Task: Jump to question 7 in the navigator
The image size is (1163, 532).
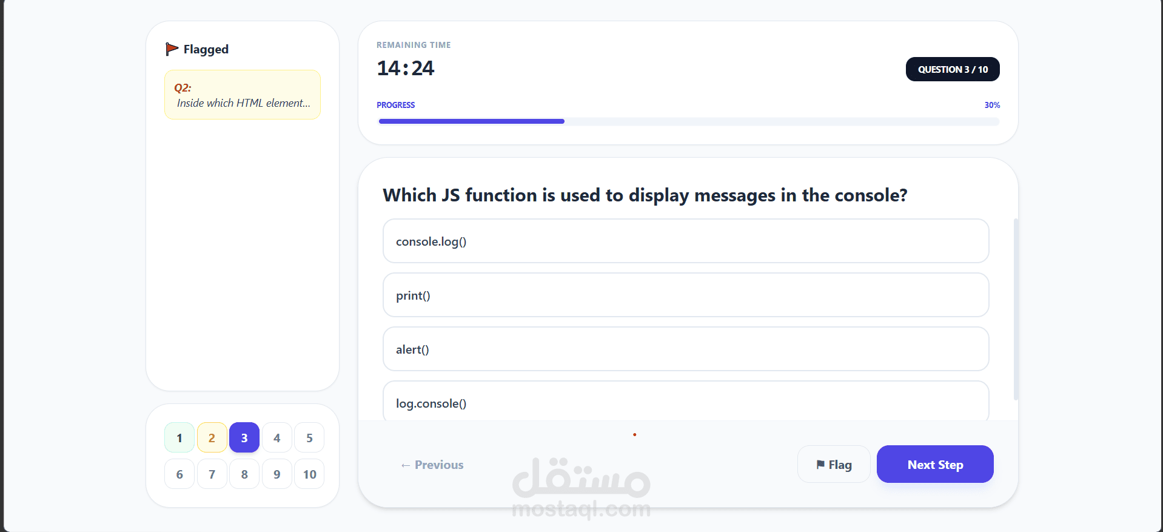Action: tap(212, 474)
